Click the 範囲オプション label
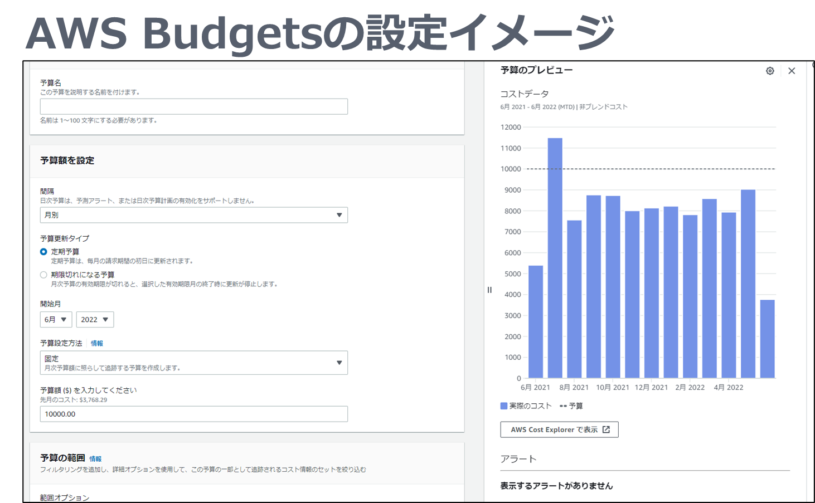Viewport: 815px width, 503px height. pyautogui.click(x=65, y=497)
